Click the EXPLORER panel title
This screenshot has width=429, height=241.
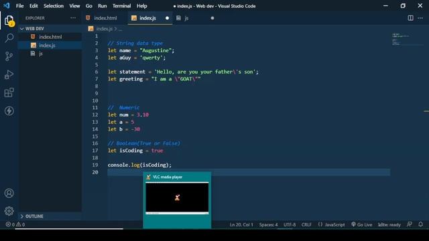(x=35, y=18)
